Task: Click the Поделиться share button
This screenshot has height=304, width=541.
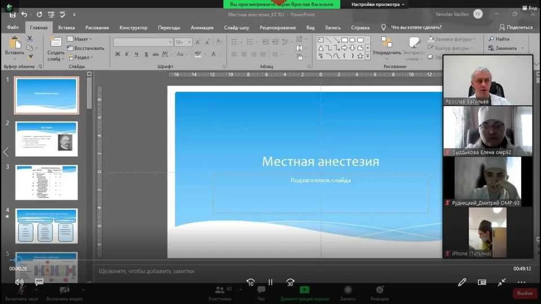Action: 515,27
